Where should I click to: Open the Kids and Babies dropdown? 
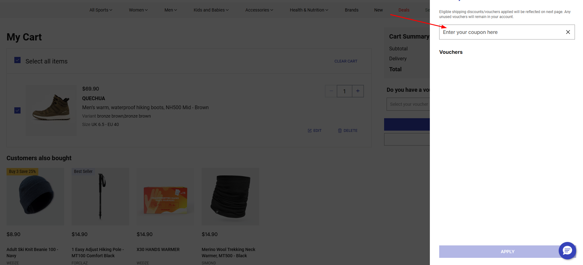coord(211,10)
